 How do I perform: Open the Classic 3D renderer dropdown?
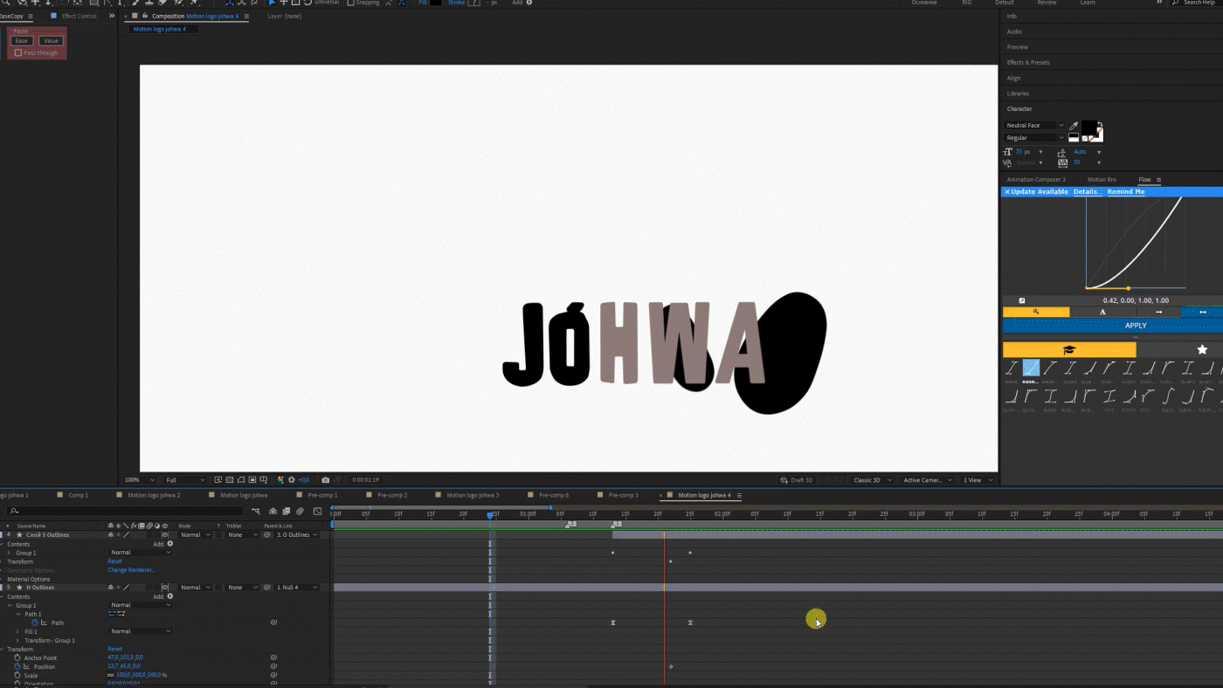pos(871,480)
